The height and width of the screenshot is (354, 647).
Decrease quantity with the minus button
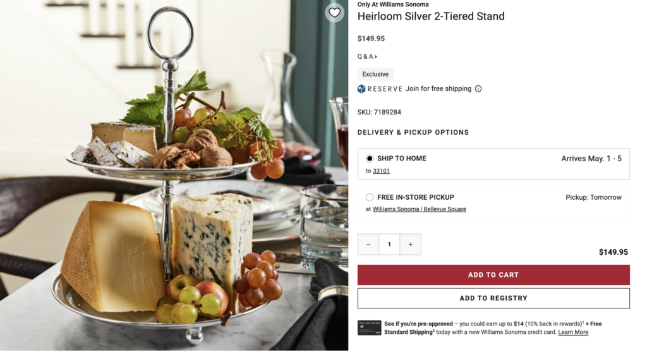click(x=368, y=244)
